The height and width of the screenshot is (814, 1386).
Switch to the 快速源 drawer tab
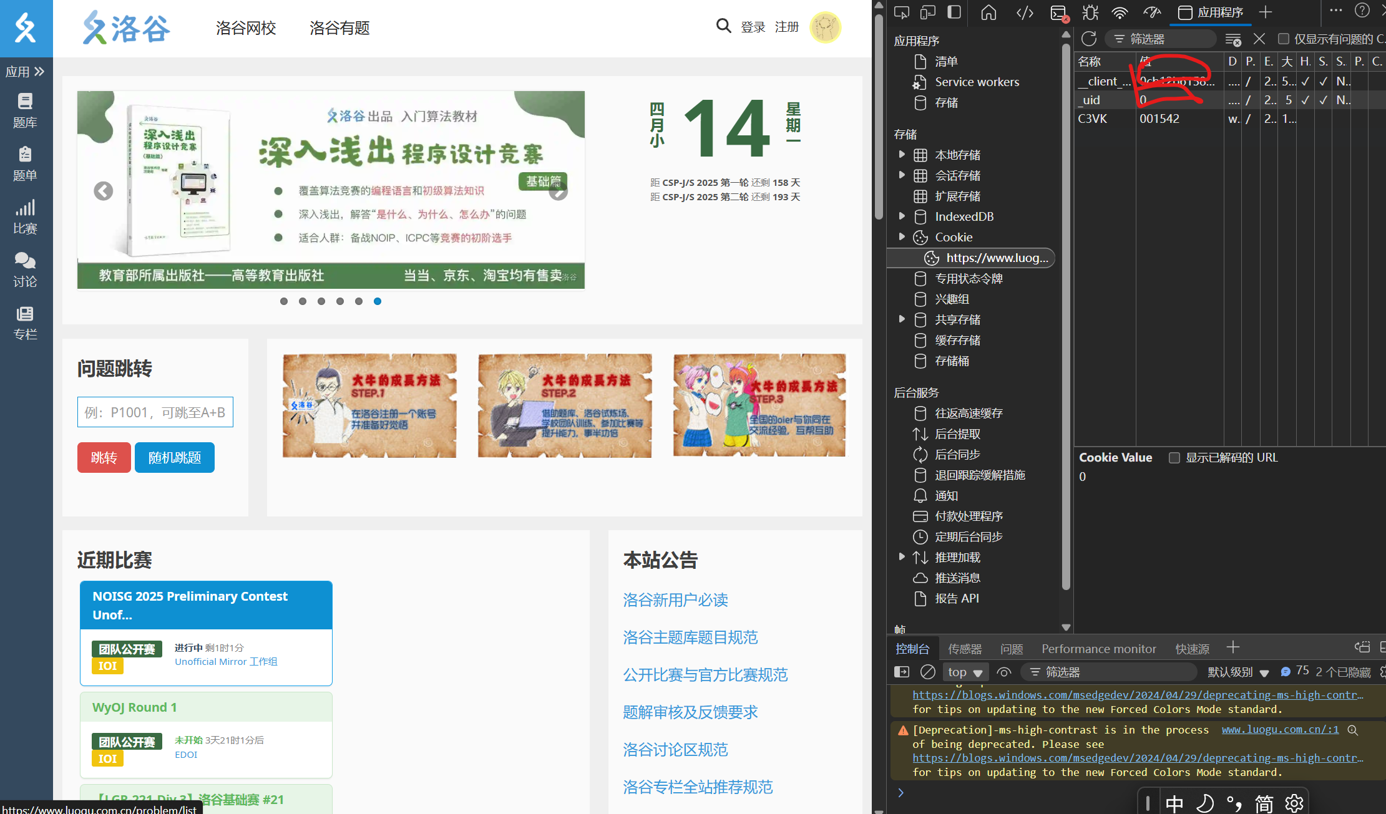pyautogui.click(x=1193, y=649)
